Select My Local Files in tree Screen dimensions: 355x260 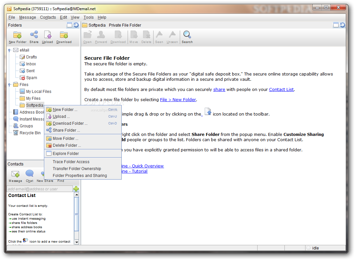[x=35, y=92]
